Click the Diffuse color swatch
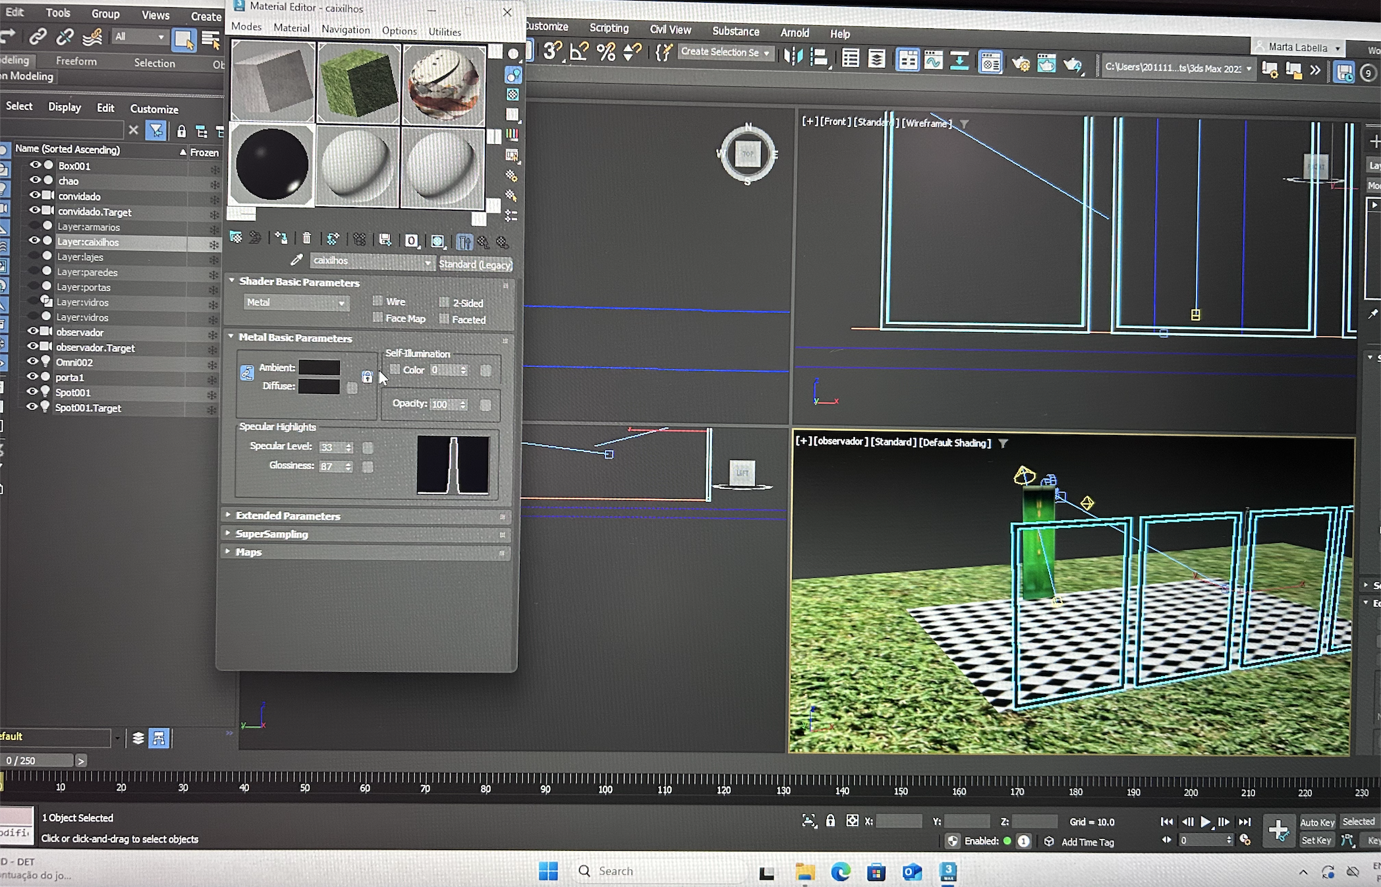The width and height of the screenshot is (1381, 887). coord(319,386)
